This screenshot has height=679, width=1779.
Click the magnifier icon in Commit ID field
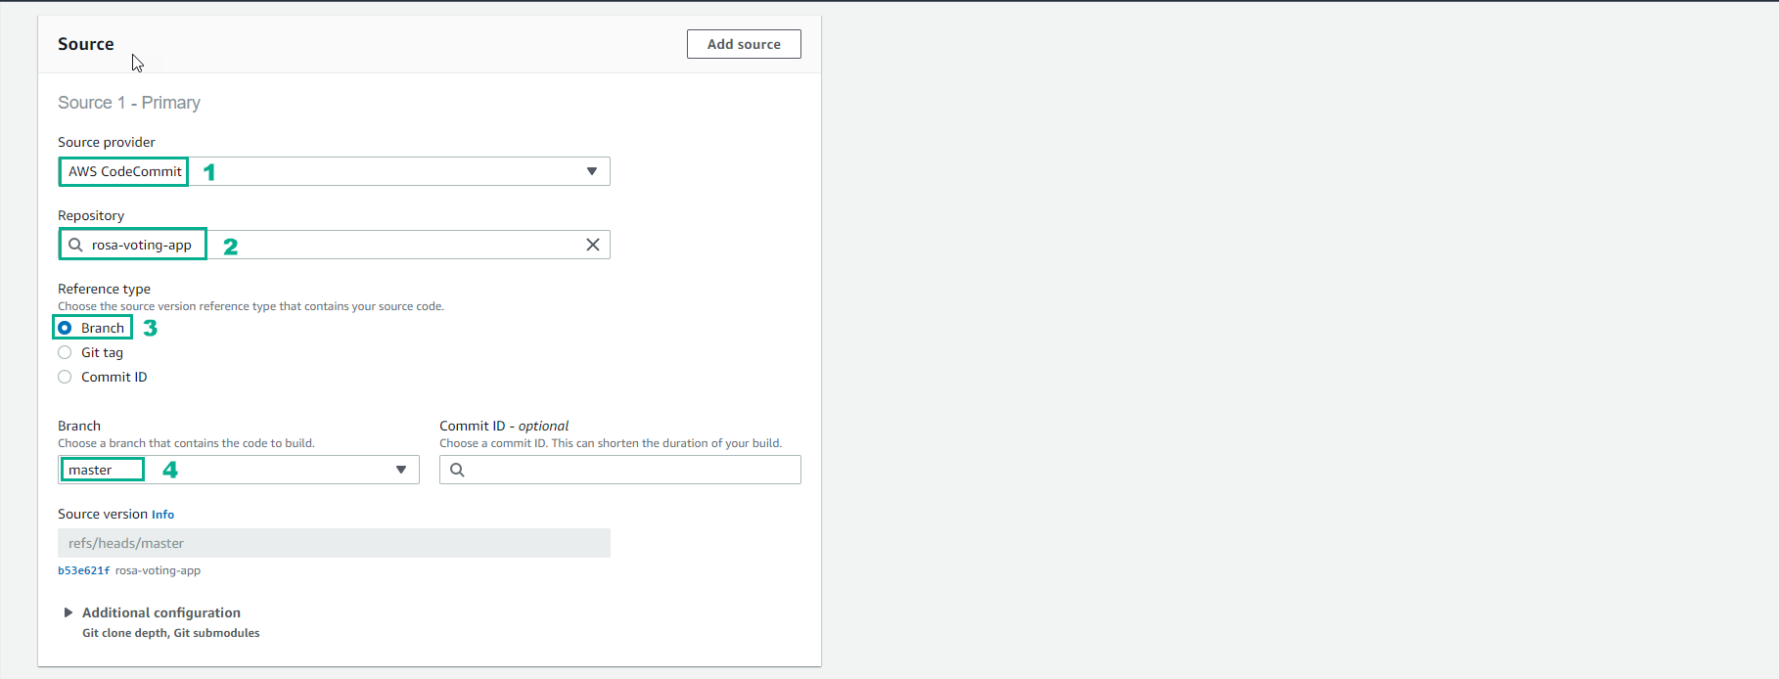point(457,470)
